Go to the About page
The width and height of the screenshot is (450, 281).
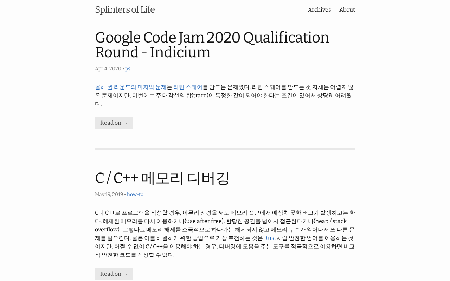(x=347, y=10)
